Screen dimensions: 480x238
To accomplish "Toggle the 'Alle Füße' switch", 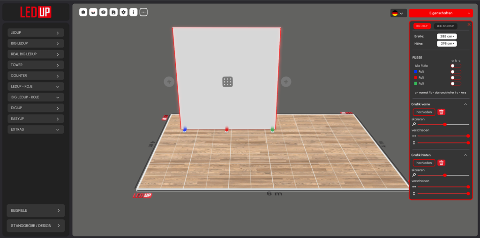I will pos(456,66).
